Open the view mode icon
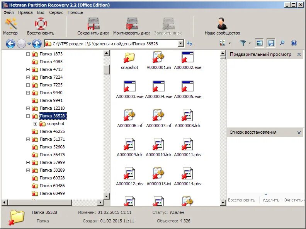 tap(223, 43)
